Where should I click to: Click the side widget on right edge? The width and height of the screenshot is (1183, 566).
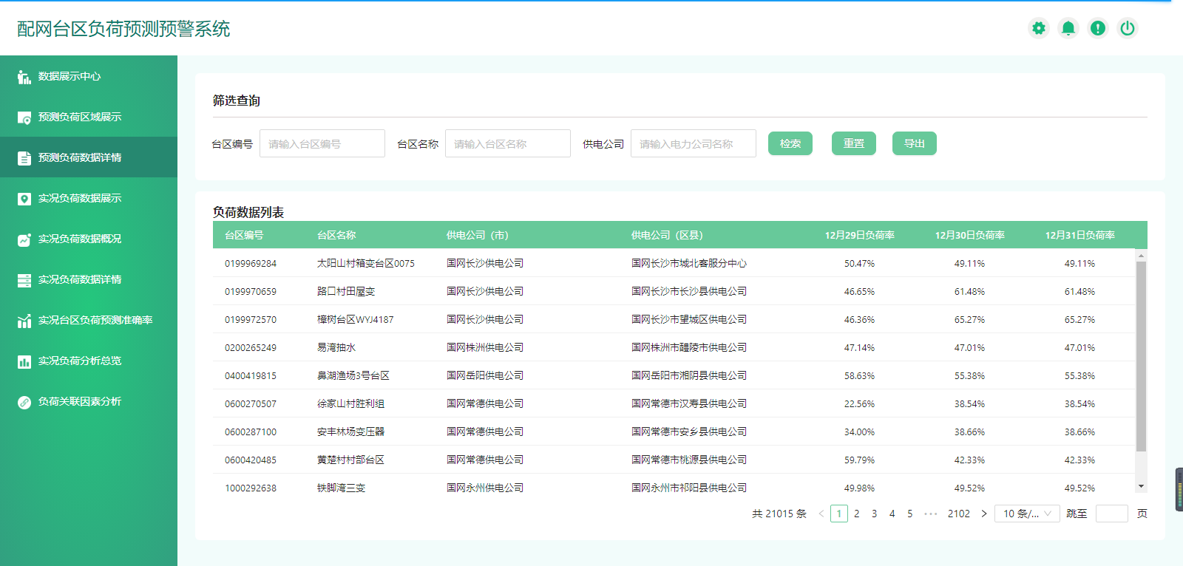1179,489
